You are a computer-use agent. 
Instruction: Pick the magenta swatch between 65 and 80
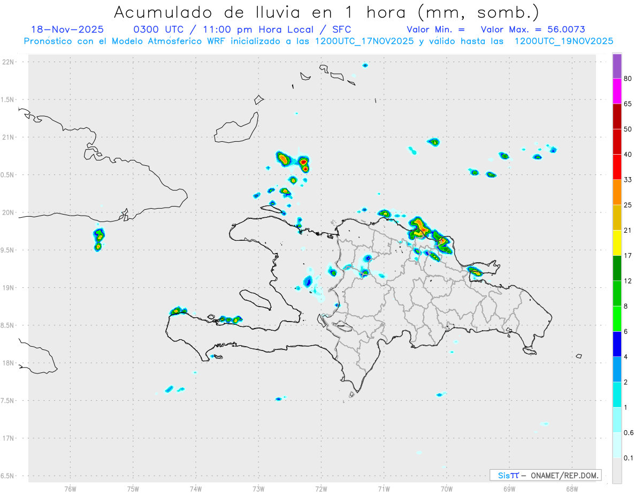pyautogui.click(x=617, y=91)
